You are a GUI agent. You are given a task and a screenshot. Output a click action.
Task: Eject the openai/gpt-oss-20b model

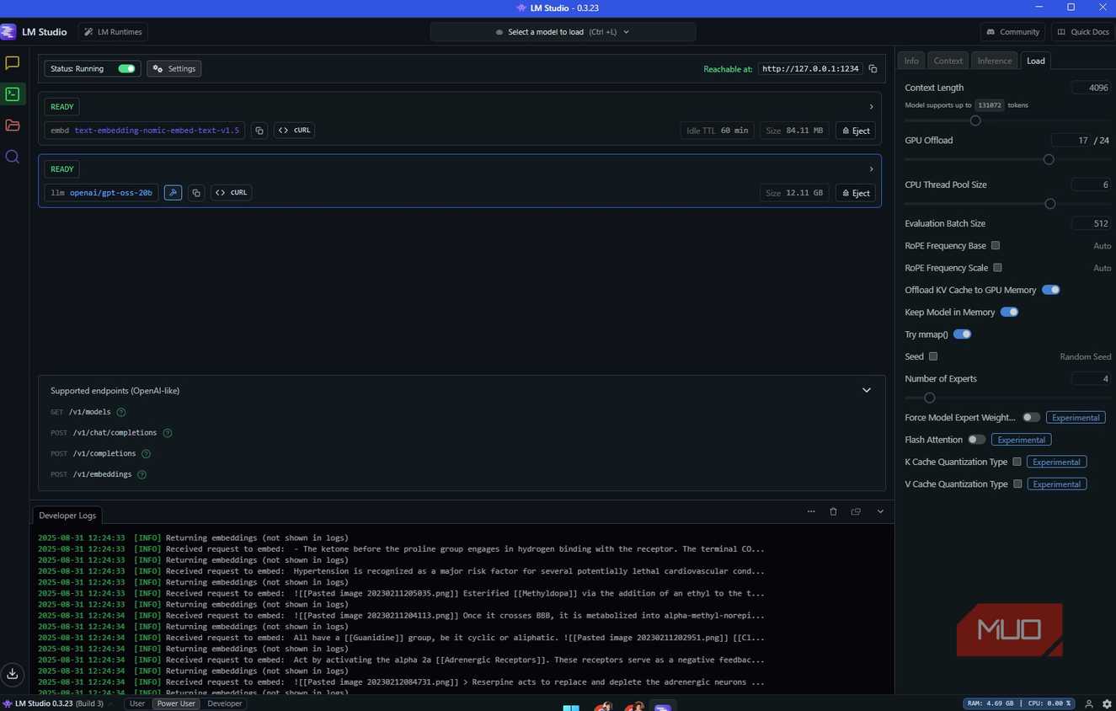tap(856, 193)
